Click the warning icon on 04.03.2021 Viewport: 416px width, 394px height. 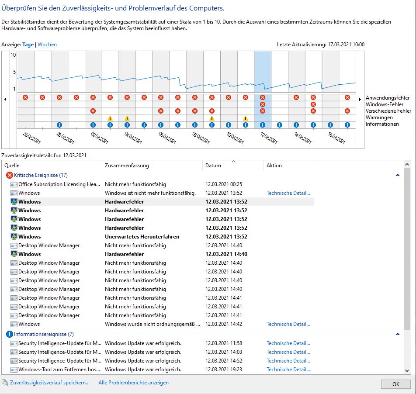coord(127,118)
